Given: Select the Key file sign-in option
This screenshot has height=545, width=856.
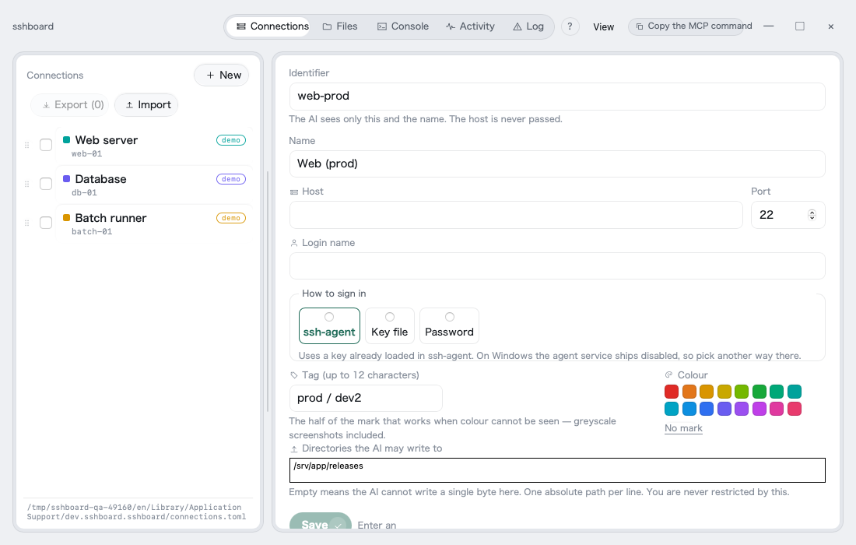Looking at the screenshot, I should [390, 326].
